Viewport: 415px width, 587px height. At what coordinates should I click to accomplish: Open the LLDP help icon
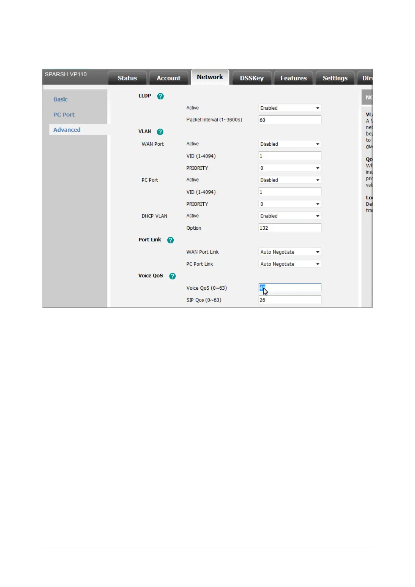point(160,96)
